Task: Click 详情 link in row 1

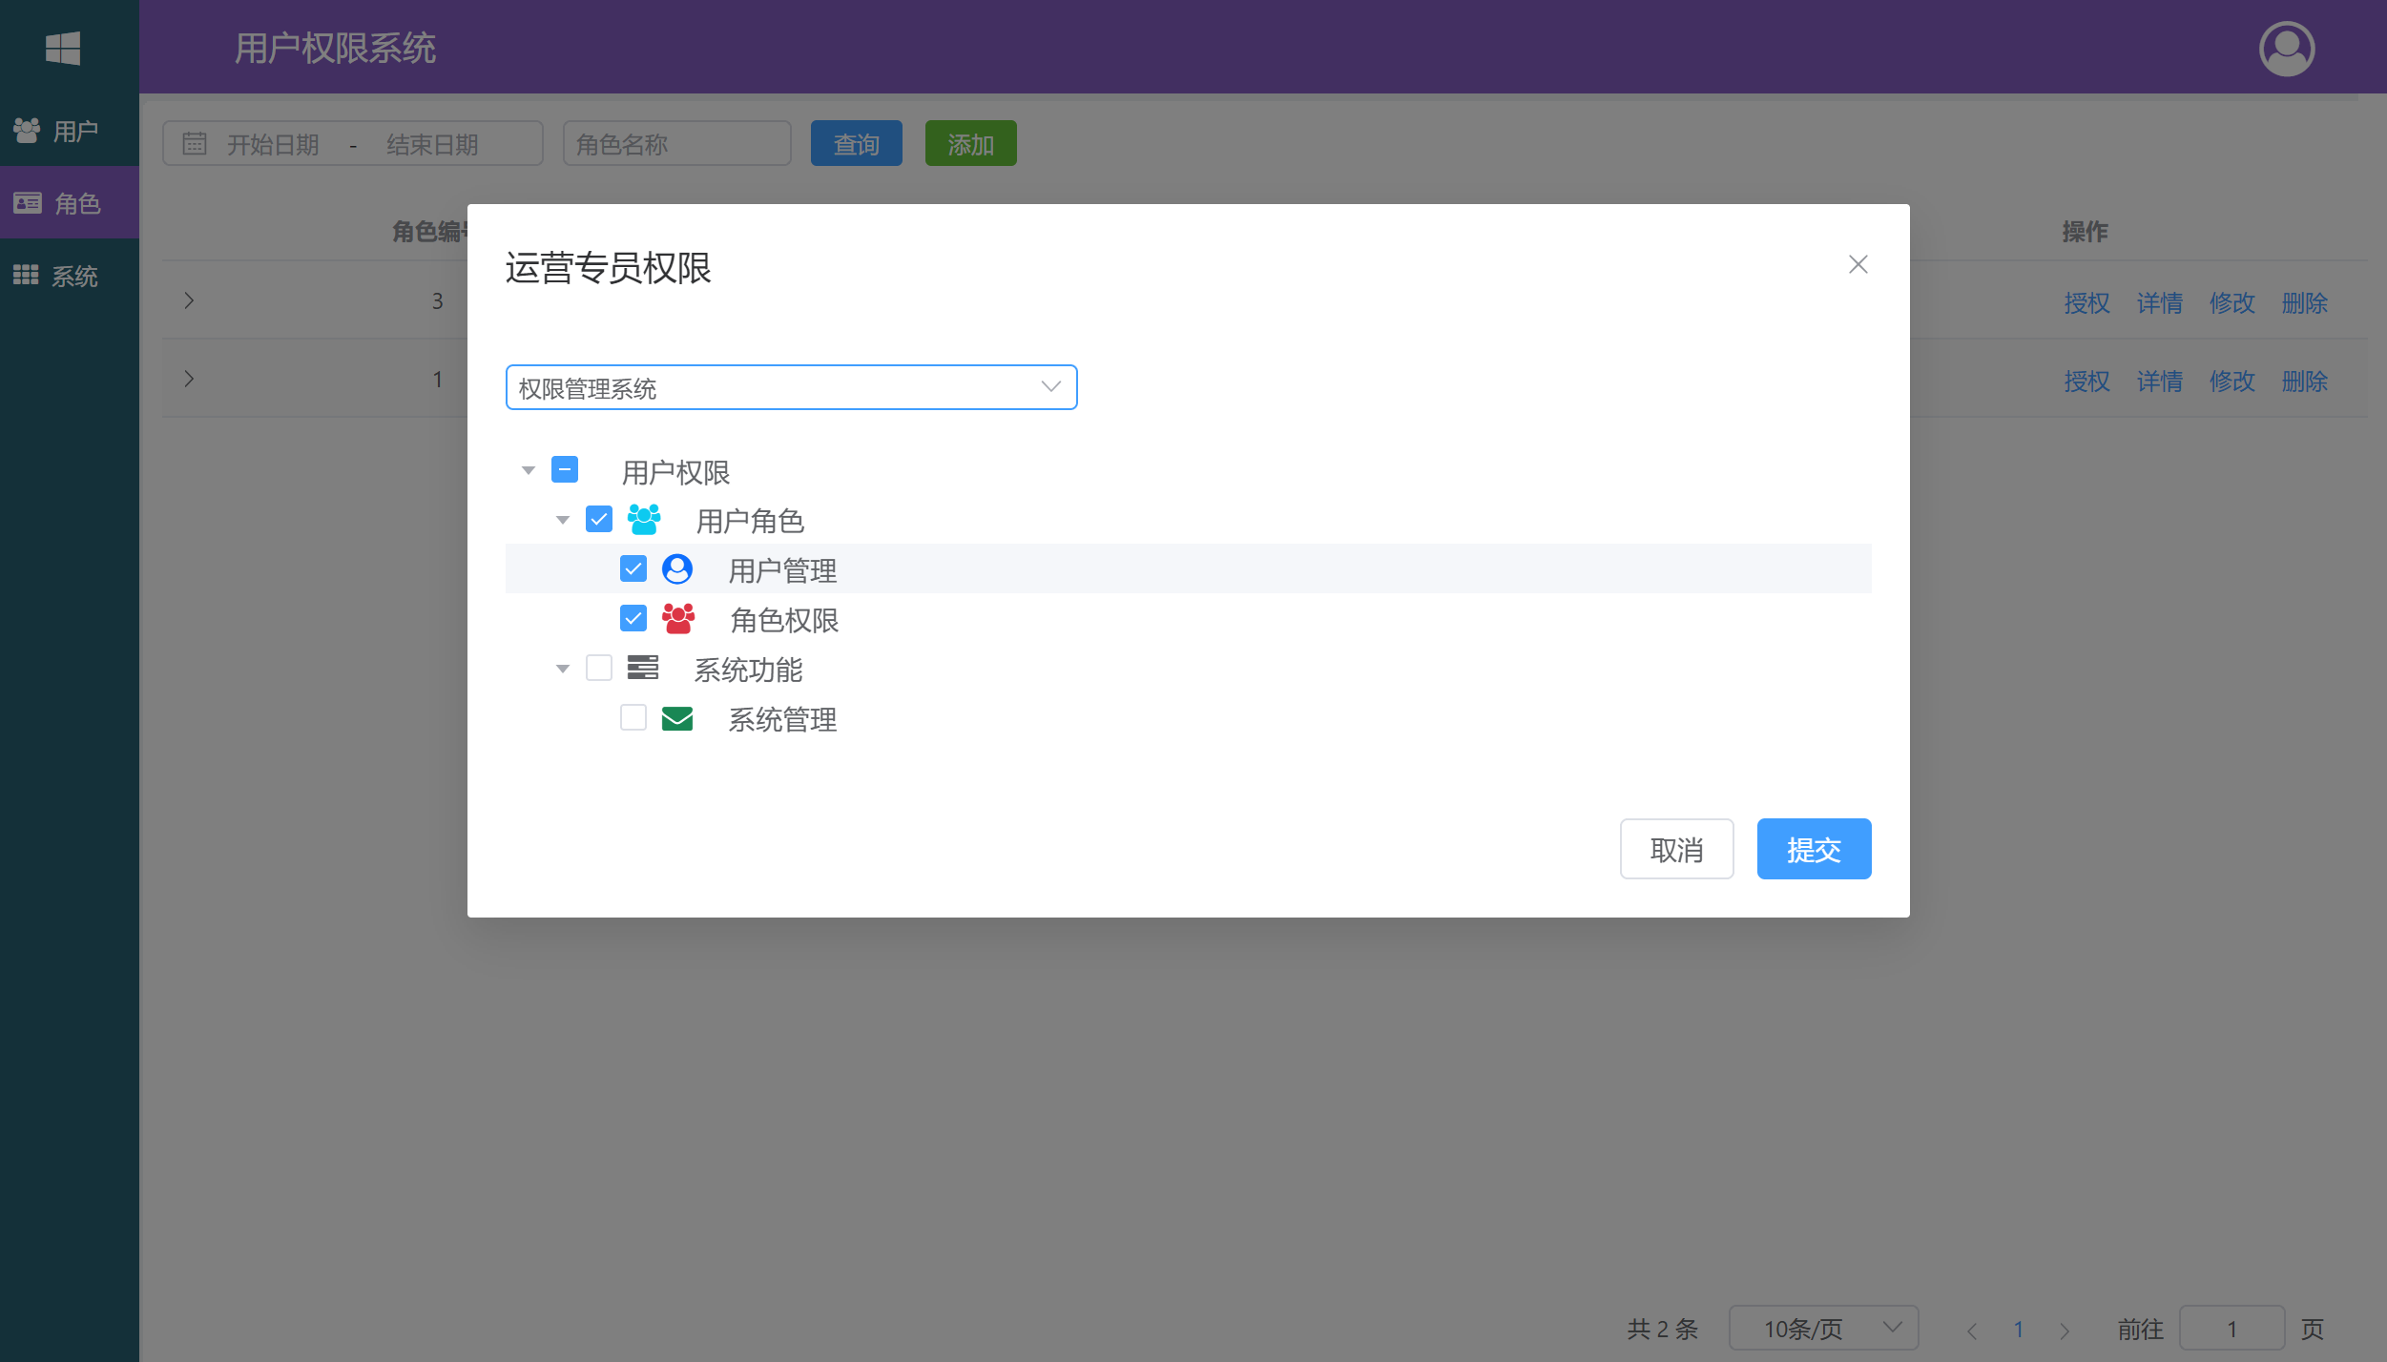Action: pos(2159,382)
